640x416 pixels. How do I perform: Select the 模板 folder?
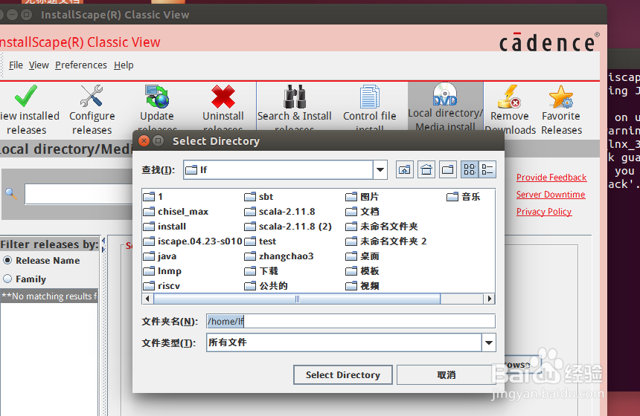362,271
